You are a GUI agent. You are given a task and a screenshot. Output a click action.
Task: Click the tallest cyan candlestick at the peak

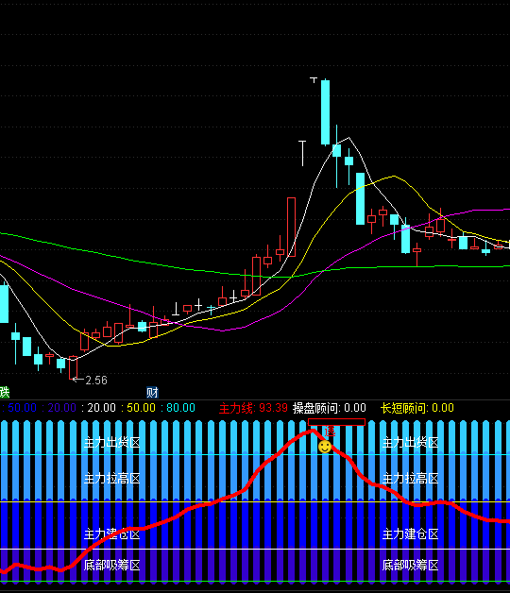pyautogui.click(x=326, y=112)
